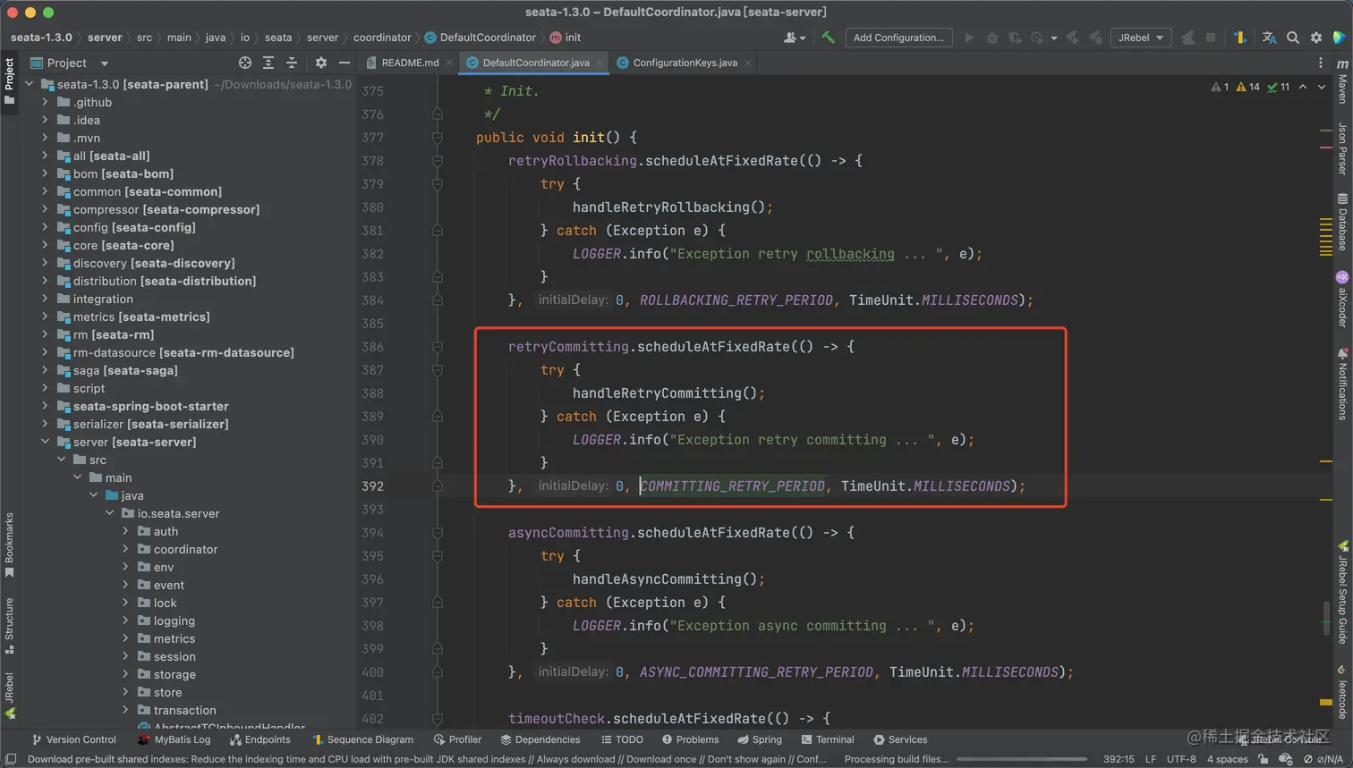
Task: Click the Translate icon in toolbar
Action: (1269, 38)
